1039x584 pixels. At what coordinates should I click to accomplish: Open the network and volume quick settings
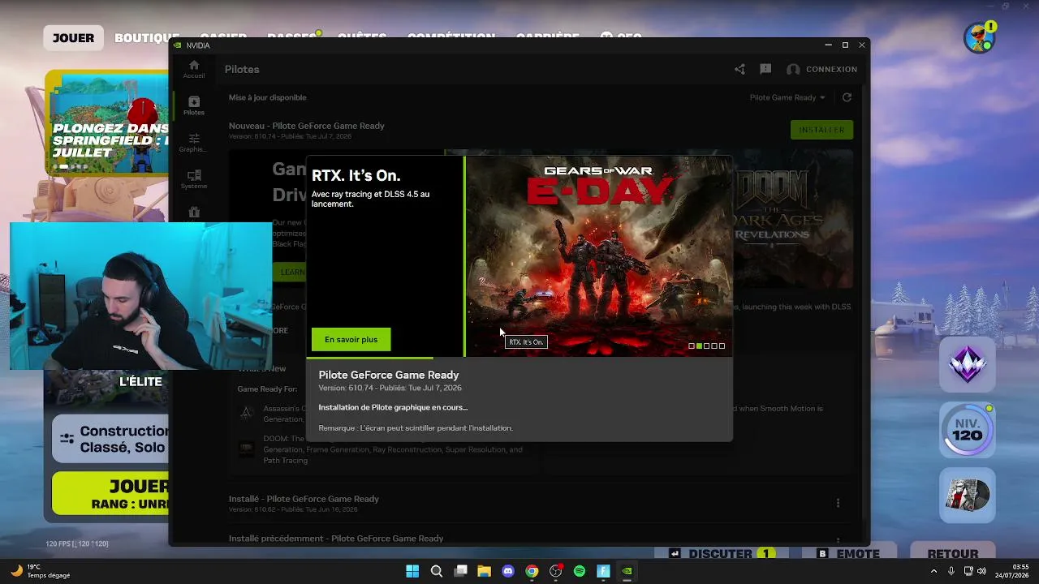(976, 571)
